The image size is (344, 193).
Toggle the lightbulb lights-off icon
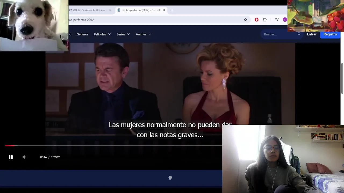(170, 178)
